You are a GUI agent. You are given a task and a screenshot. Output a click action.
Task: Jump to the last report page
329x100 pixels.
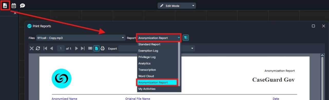point(83,48)
